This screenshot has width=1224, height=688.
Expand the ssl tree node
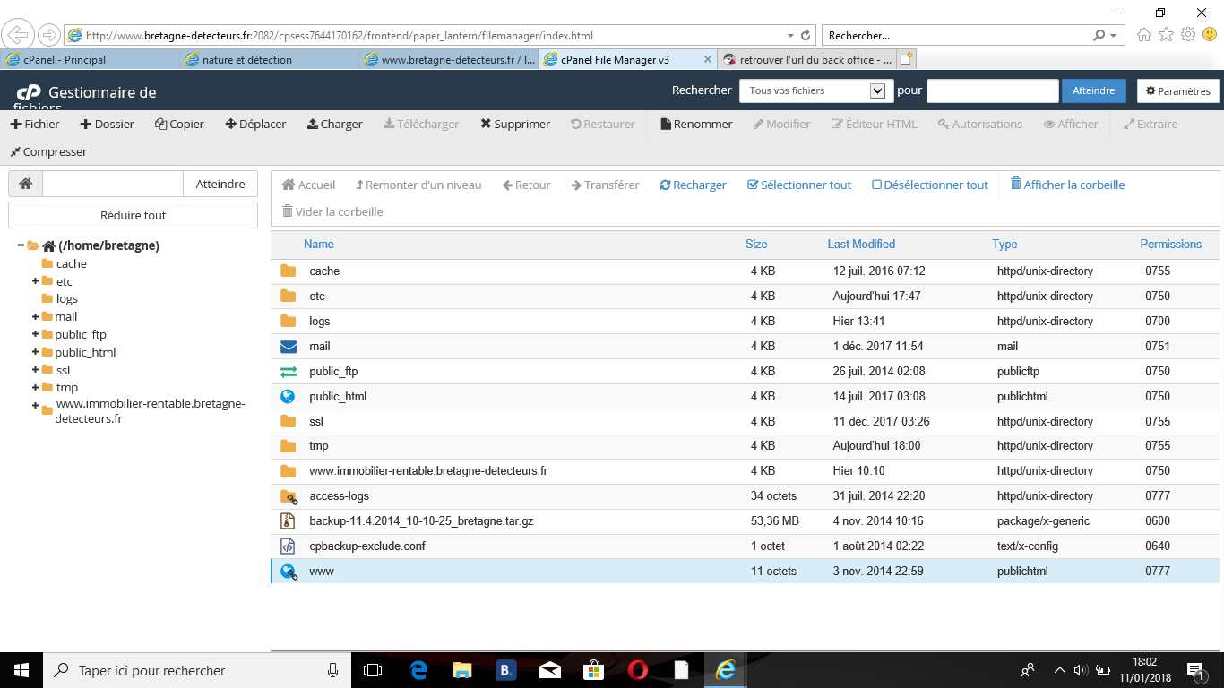35,369
